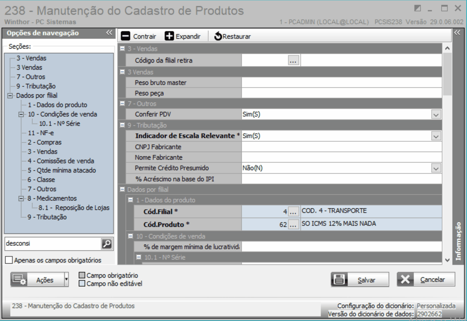Open lookup button for Cód.Produto

(294, 224)
